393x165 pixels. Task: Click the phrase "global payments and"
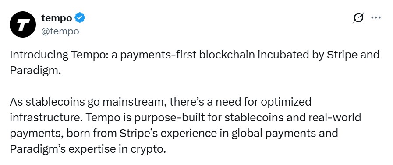click(284, 133)
